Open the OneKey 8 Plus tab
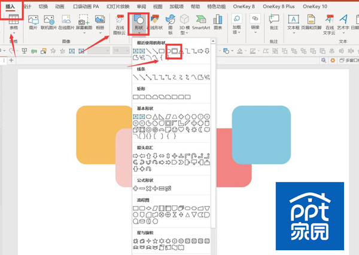 [x=279, y=7]
